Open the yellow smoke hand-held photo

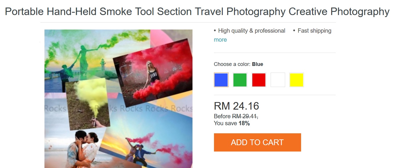coord(87,104)
